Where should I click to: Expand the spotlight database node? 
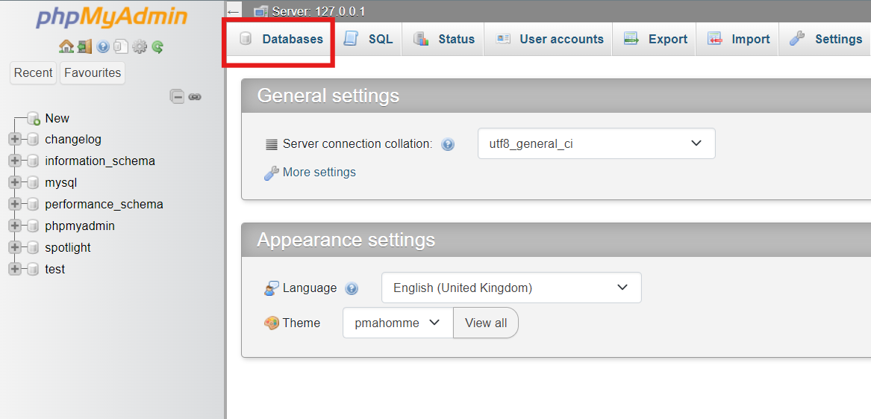[15, 248]
